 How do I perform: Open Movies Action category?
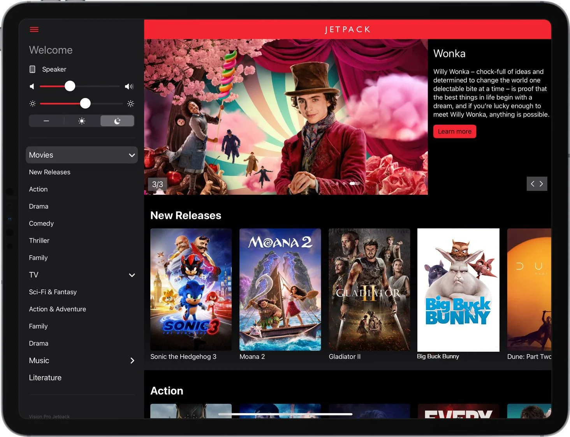(38, 189)
